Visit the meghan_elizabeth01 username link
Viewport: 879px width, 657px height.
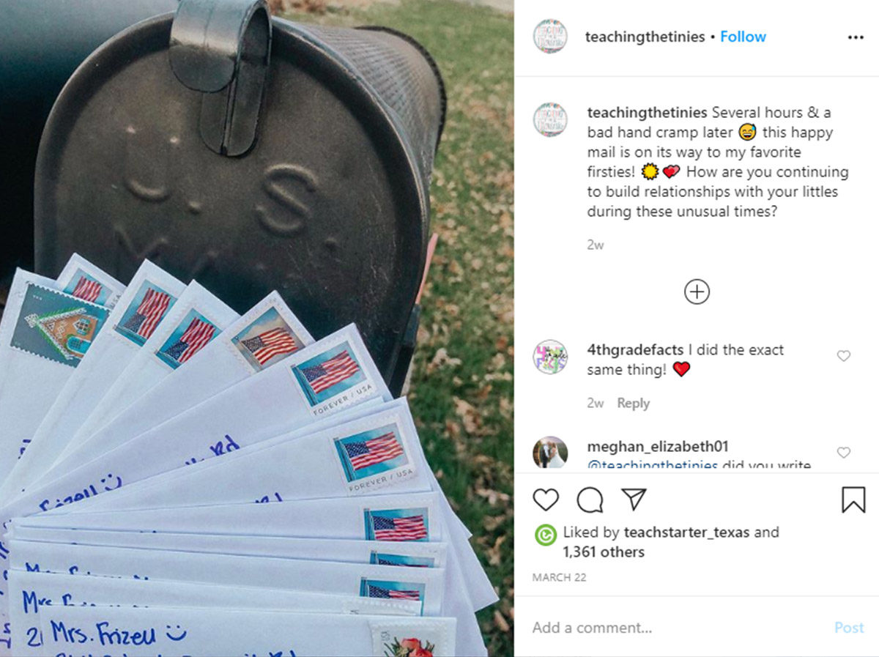[x=658, y=447]
